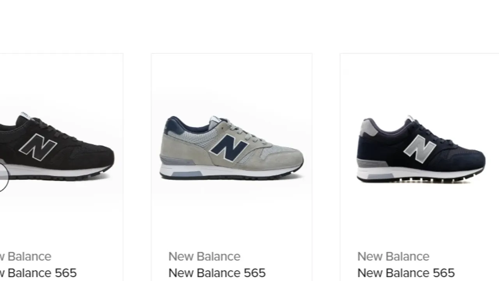Viewport: 499px width, 281px height.
Task: Open the navy New Balance 565 product image
Action: coord(421,149)
